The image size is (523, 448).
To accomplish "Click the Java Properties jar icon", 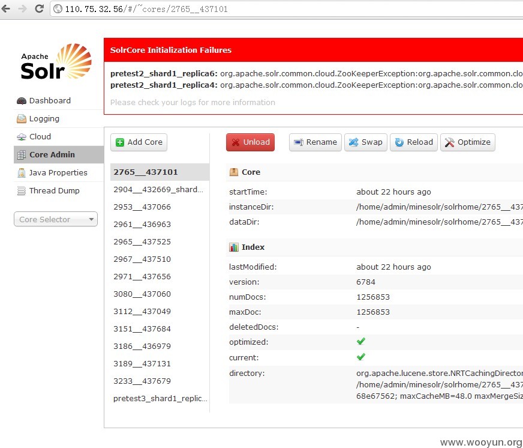I will 22,173.
